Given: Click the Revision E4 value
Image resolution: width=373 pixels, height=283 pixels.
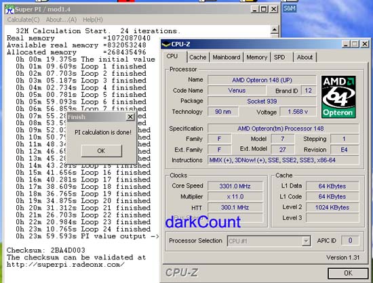Looking at the screenshot, I should 345,150.
